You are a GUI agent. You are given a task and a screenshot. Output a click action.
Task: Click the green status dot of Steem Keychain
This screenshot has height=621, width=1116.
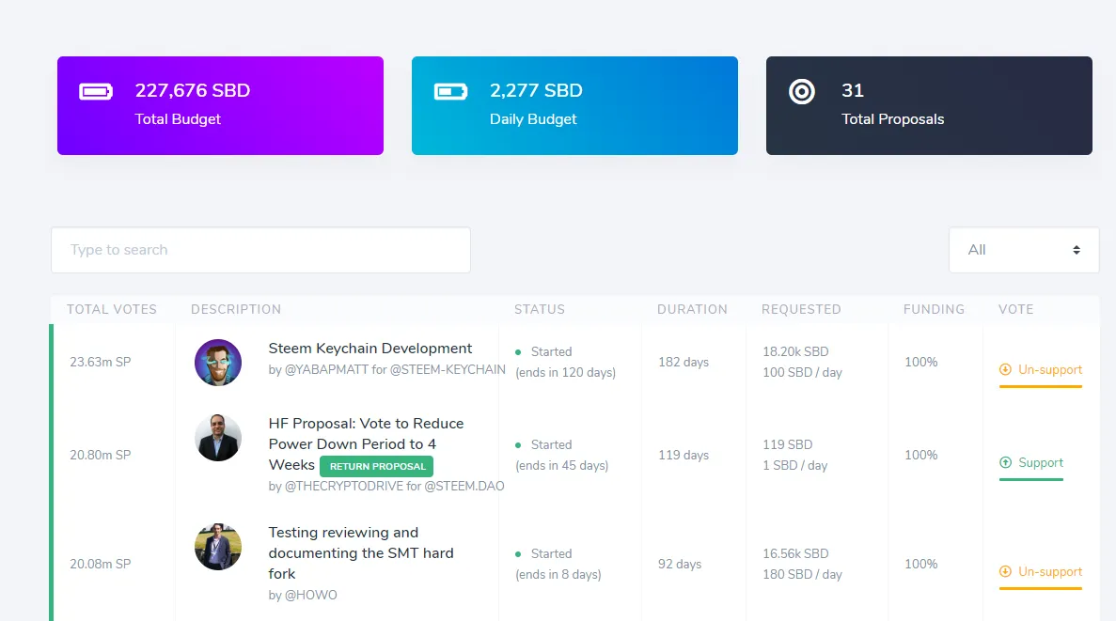[x=518, y=352]
